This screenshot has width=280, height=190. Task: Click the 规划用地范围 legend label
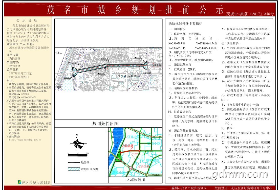point(90,169)
